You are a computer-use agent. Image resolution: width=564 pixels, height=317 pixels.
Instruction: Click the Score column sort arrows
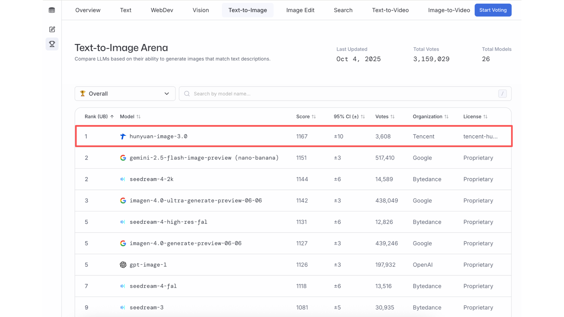[x=314, y=117]
